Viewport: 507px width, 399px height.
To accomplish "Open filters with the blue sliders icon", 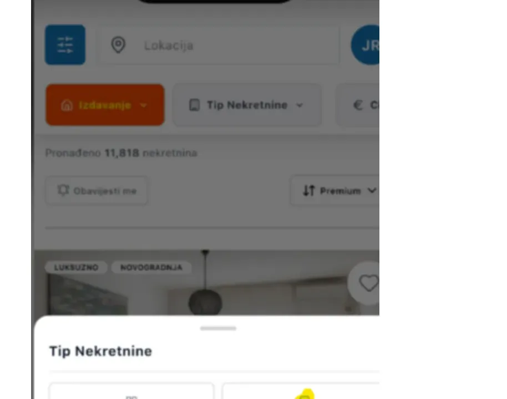I will (65, 45).
